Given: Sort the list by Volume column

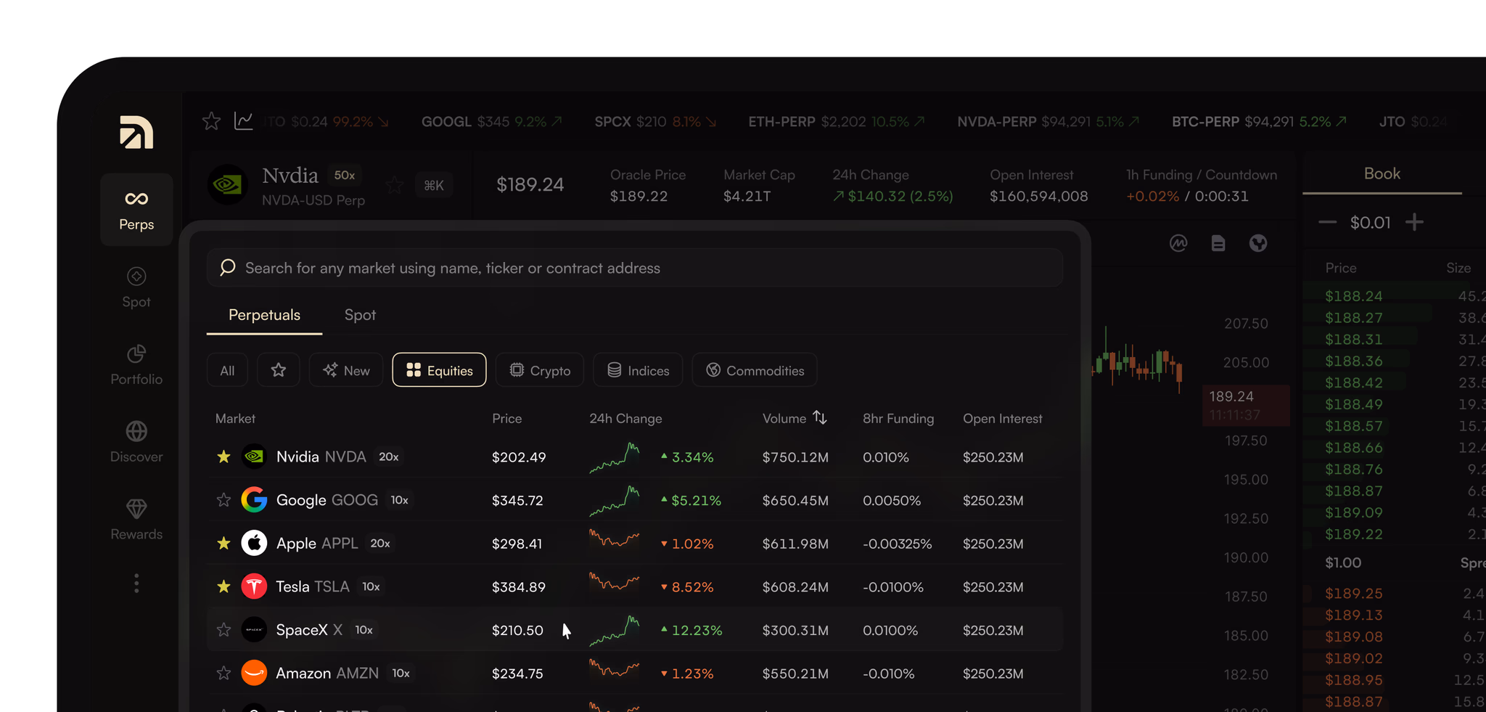Looking at the screenshot, I should click(795, 418).
